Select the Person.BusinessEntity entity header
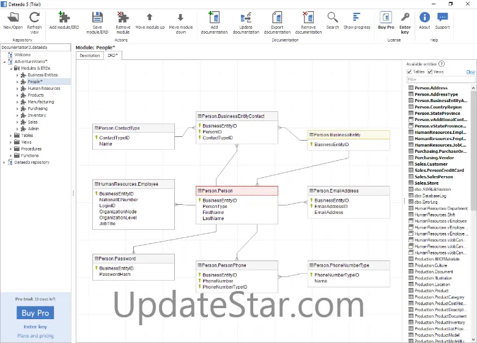 tap(349, 135)
